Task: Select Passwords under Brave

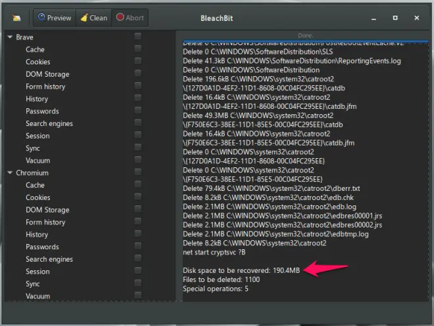Action: (42, 112)
